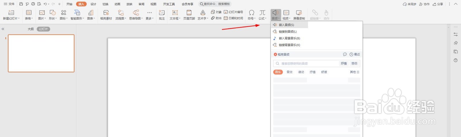Image resolution: width=461 pixels, height=137 pixels.
Task: Switch to the Slide Show (放映) tab
Action: click(x=129, y=4)
